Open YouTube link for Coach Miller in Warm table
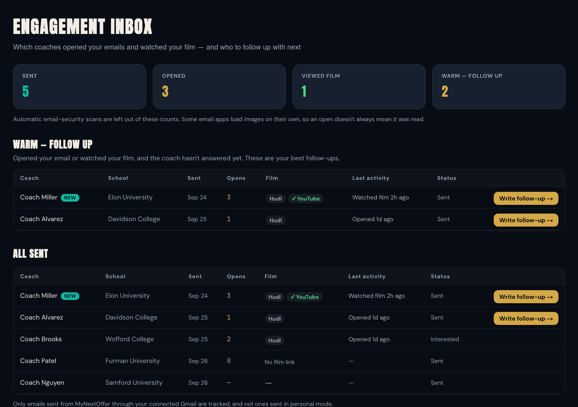Image resolution: width=578 pixels, height=407 pixels. 306,199
